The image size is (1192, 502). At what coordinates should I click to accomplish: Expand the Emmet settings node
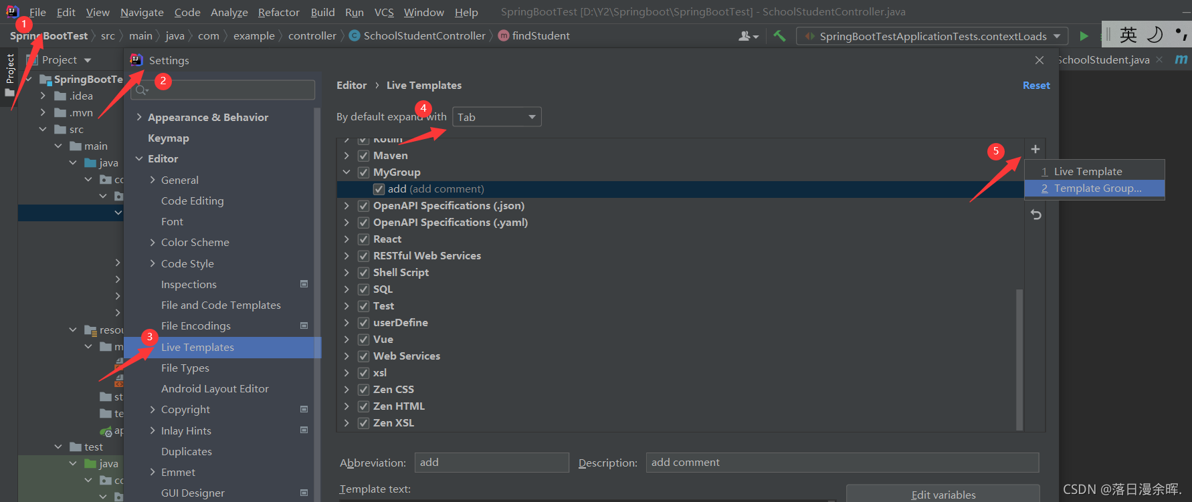coord(153,472)
